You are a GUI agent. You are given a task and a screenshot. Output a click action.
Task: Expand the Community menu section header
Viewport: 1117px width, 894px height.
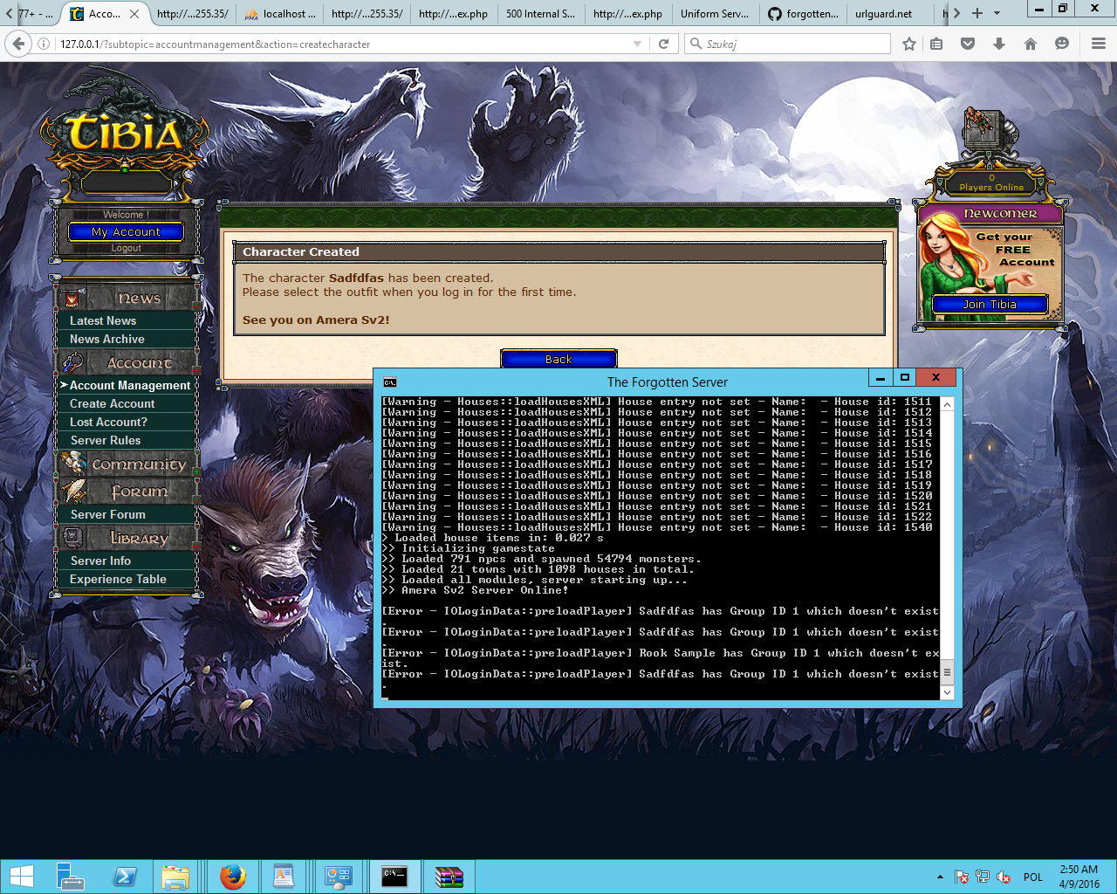pyautogui.click(x=127, y=464)
